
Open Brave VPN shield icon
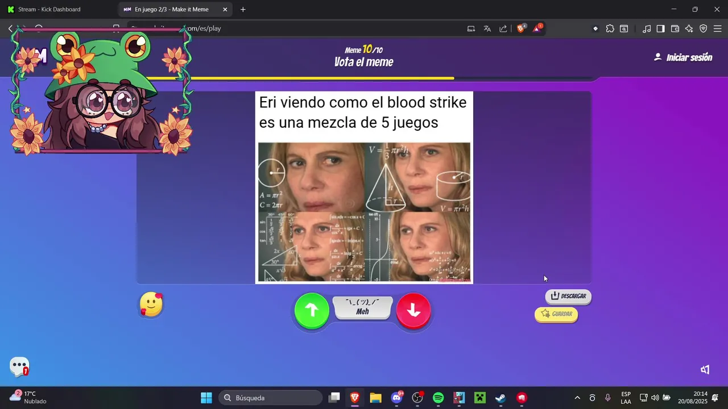tap(703, 28)
